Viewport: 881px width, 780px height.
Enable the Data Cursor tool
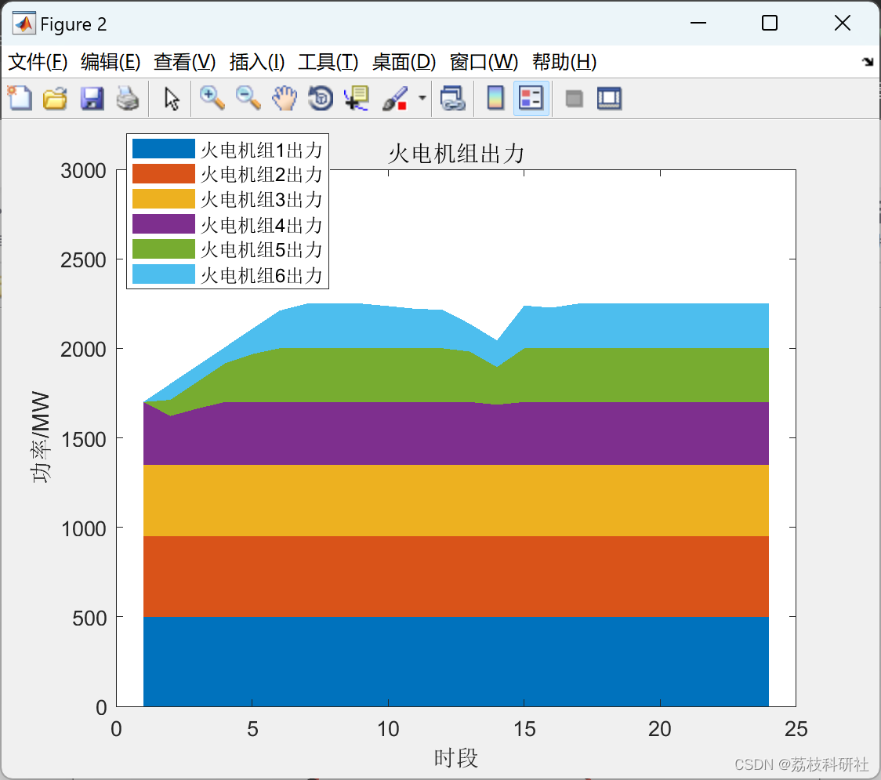(x=357, y=98)
